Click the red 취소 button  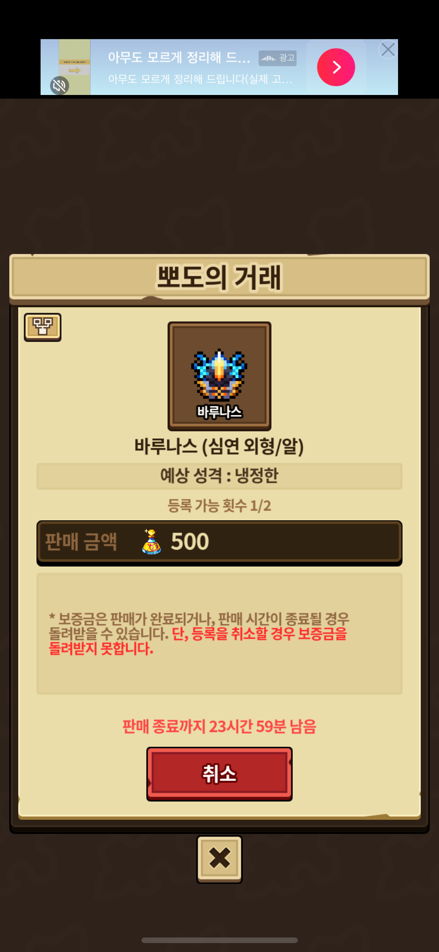click(219, 774)
